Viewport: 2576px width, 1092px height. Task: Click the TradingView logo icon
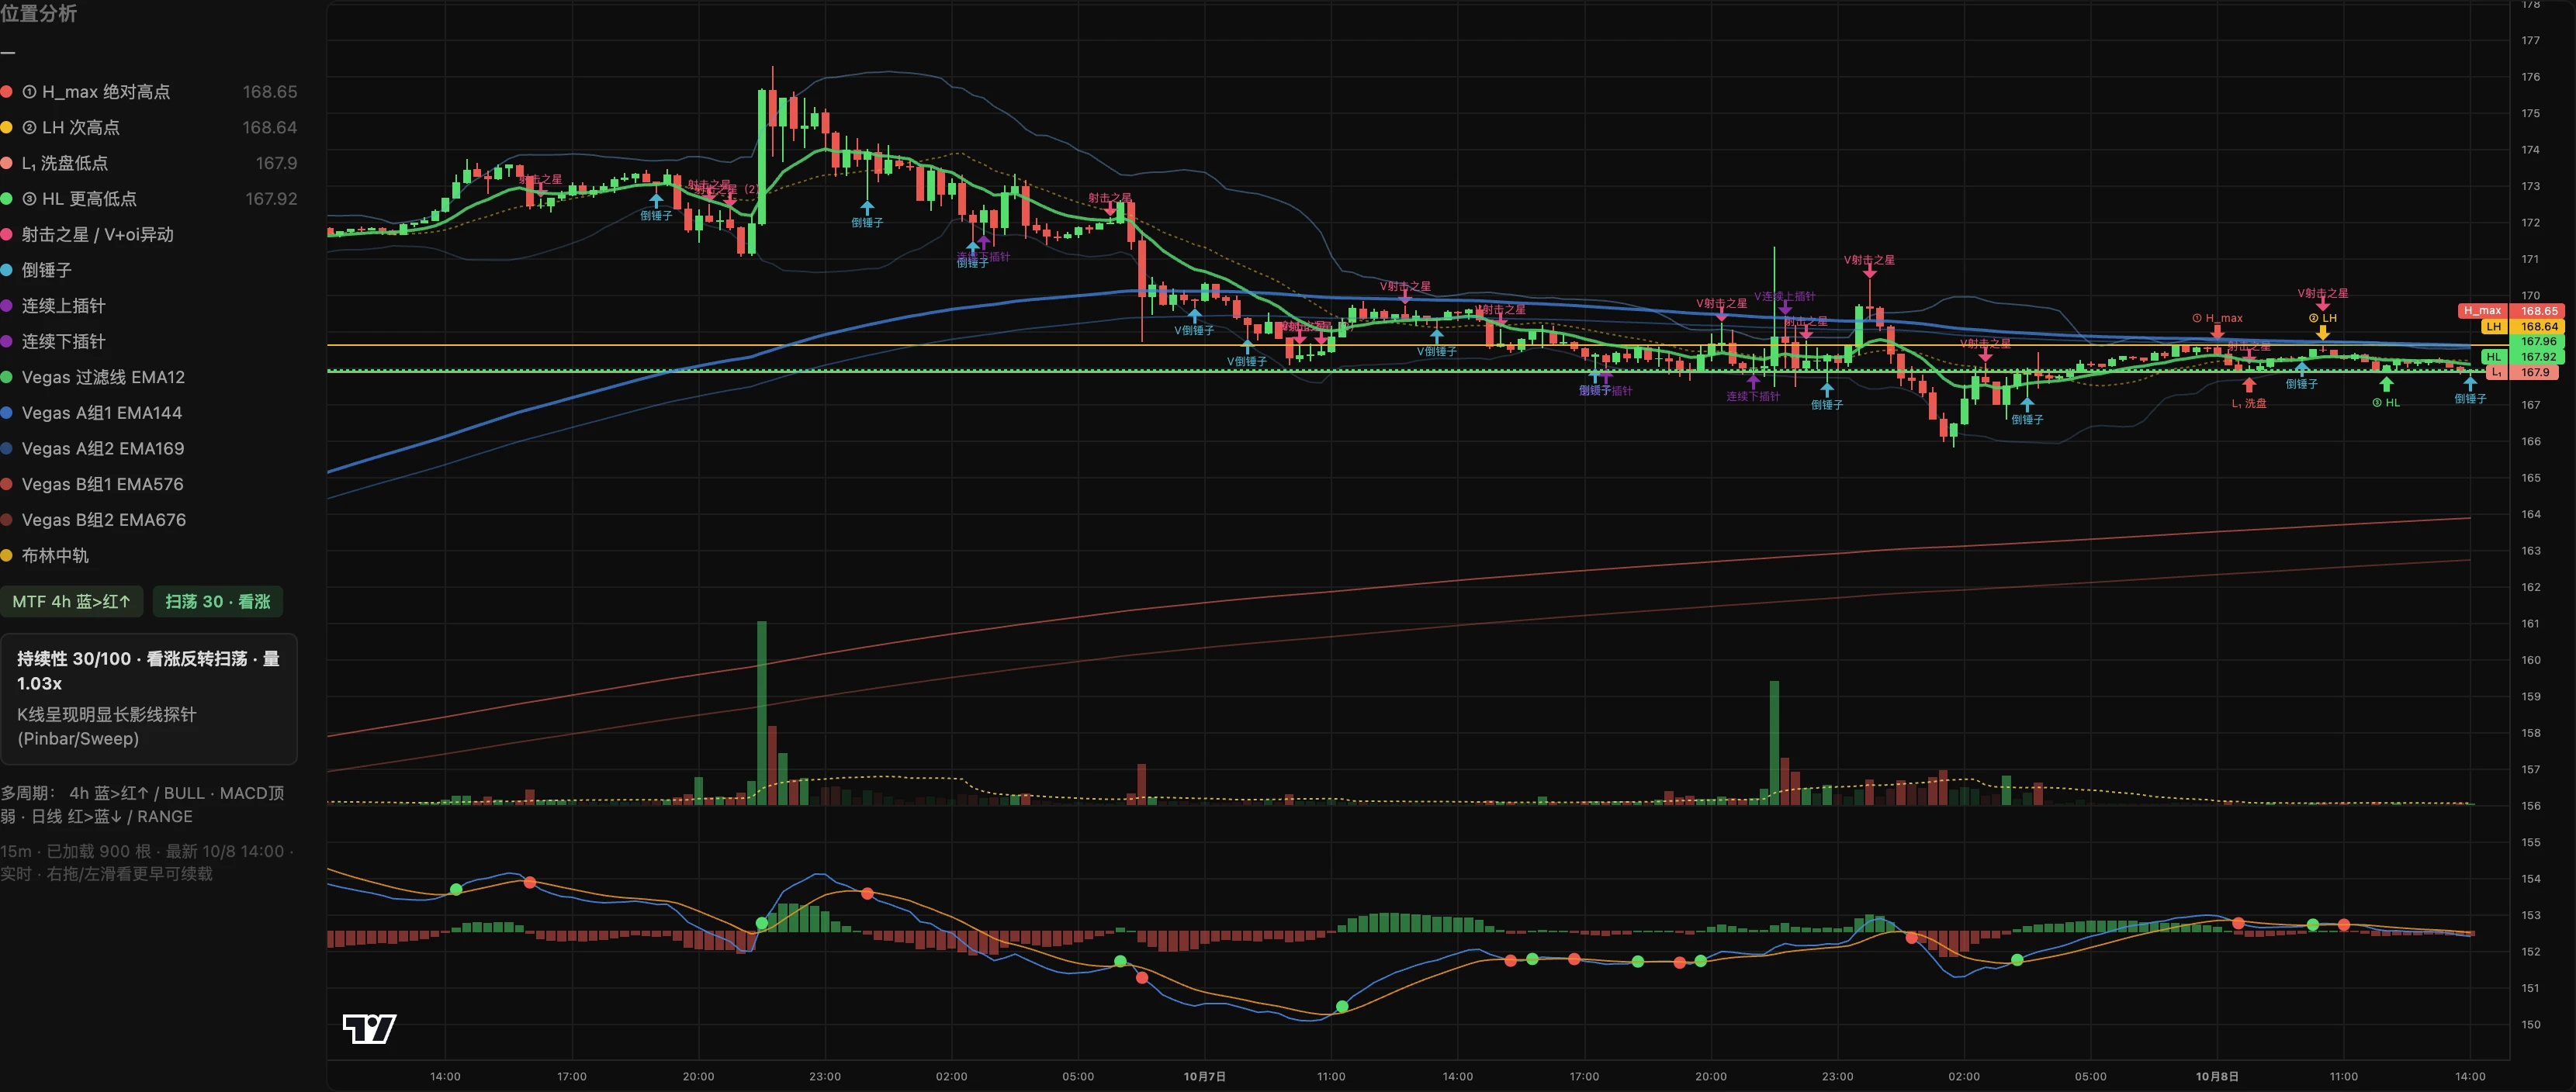[369, 1028]
